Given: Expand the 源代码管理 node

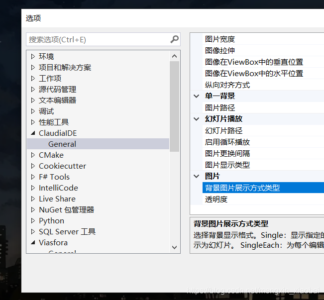Looking at the screenshot, I should point(33,89).
